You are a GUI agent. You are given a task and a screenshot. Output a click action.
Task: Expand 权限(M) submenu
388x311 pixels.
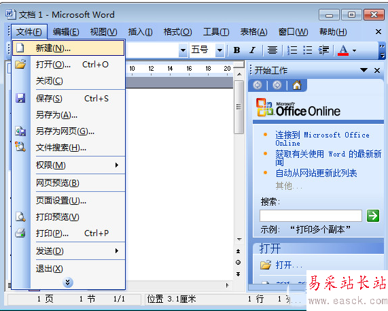(x=68, y=165)
